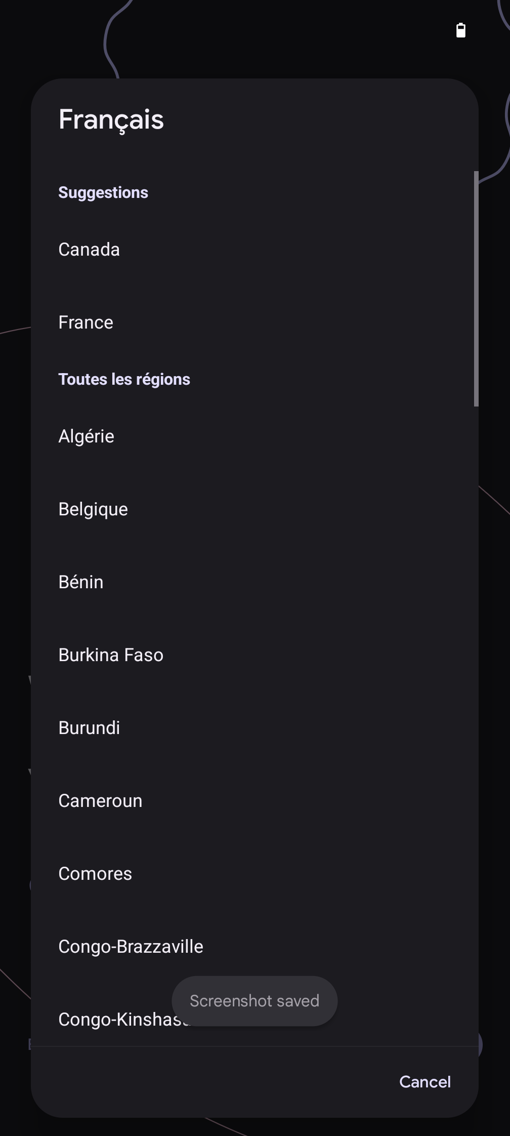This screenshot has height=1136, width=510.
Task: Choose France as the region
Action: (x=86, y=322)
